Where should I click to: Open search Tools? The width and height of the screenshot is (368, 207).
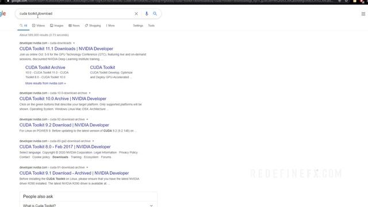click(x=151, y=25)
